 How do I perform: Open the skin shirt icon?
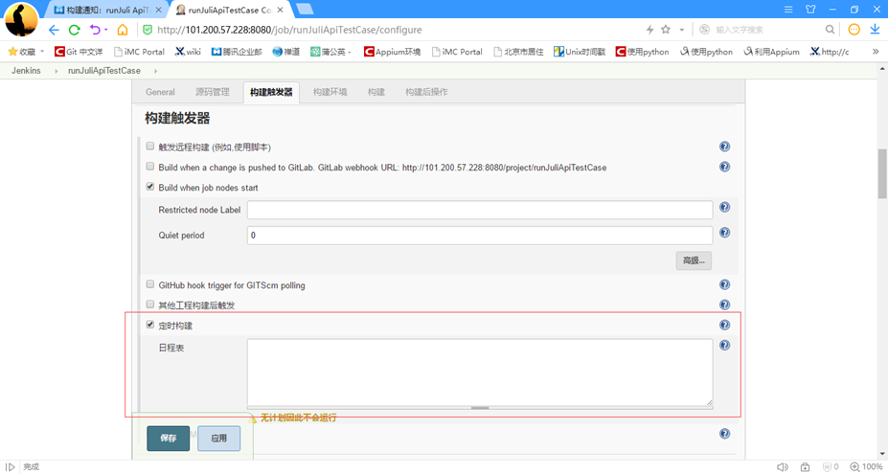point(810,9)
